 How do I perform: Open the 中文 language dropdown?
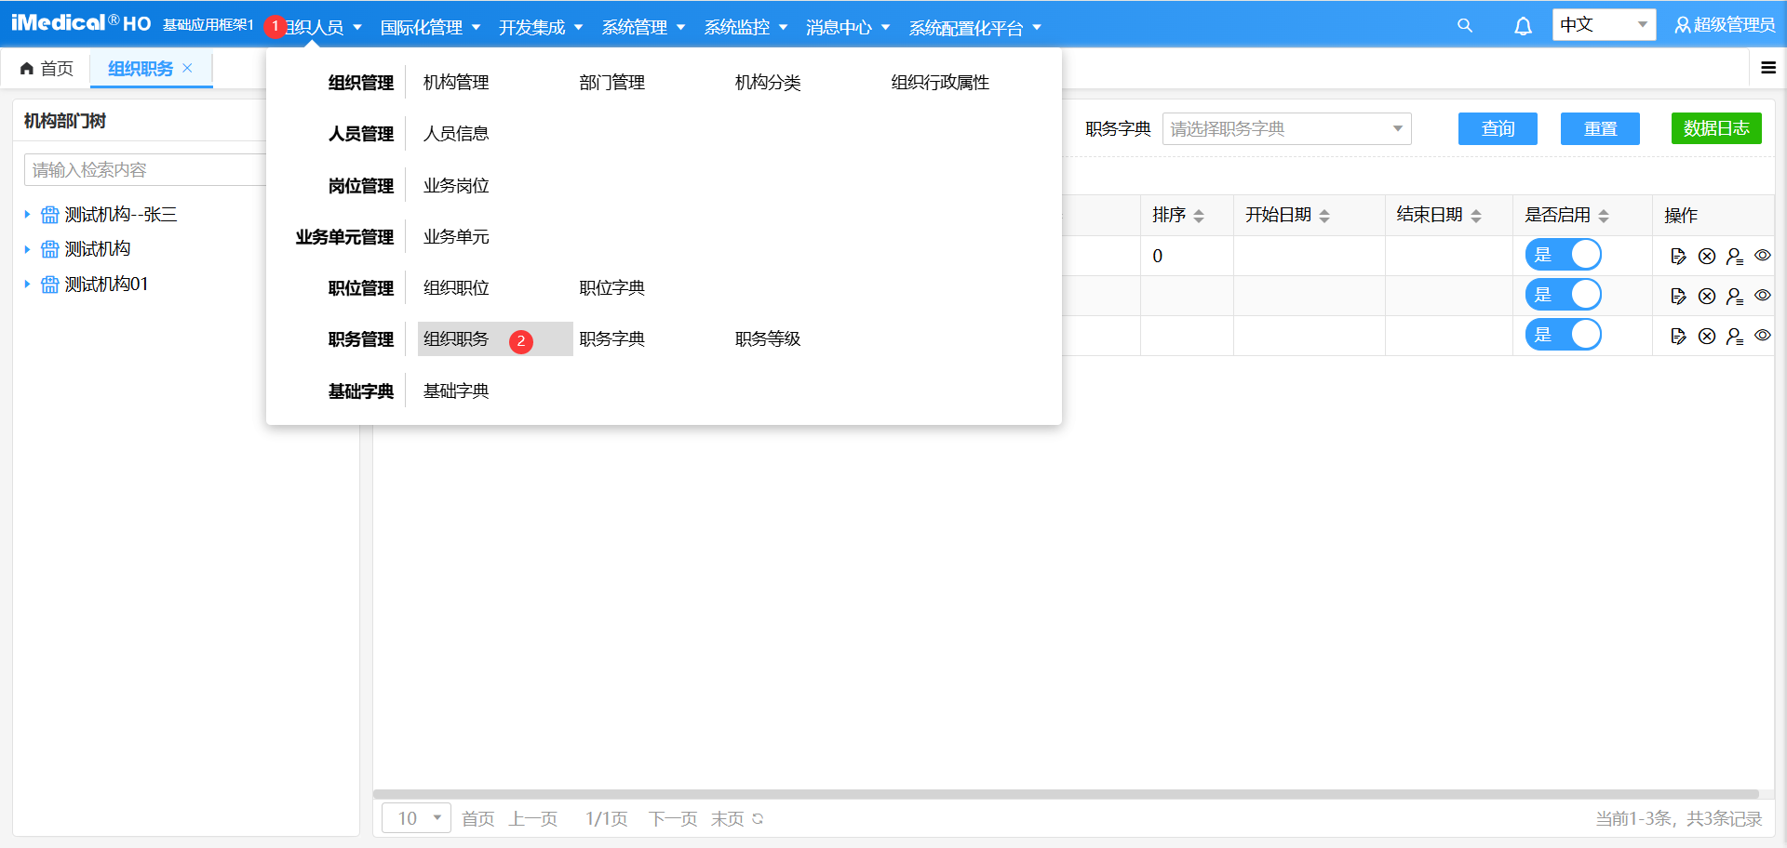pyautogui.click(x=1604, y=25)
